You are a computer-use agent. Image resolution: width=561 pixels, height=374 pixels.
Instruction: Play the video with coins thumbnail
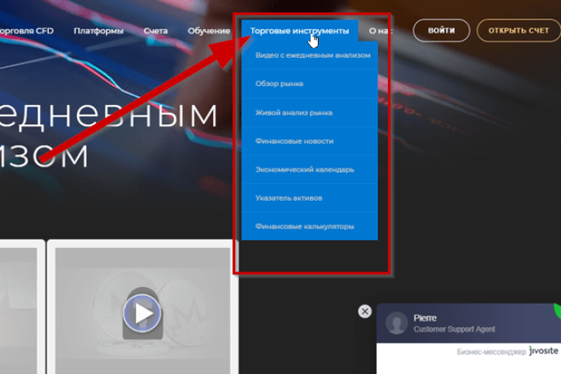click(143, 314)
